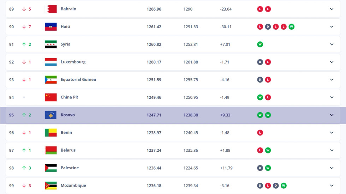The width and height of the screenshot is (346, 194).
Task: Click Palestine's change value +11.79
Action: pyautogui.click(x=226, y=168)
